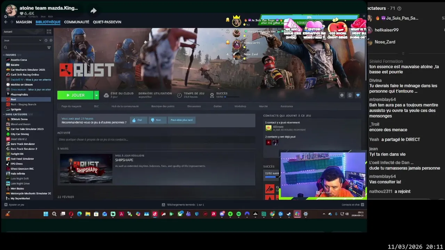Image resolution: width=445 pixels, height=250 pixels.
Task: Choose Peut-être plus tard
Action: pyautogui.click(x=181, y=120)
